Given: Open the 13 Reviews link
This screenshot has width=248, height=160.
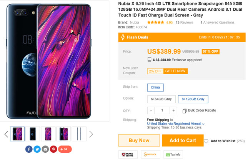Looking at the screenshot, I should tap(184, 23).
